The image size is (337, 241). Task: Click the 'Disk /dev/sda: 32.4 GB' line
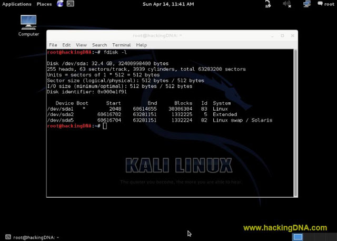pos(107,64)
